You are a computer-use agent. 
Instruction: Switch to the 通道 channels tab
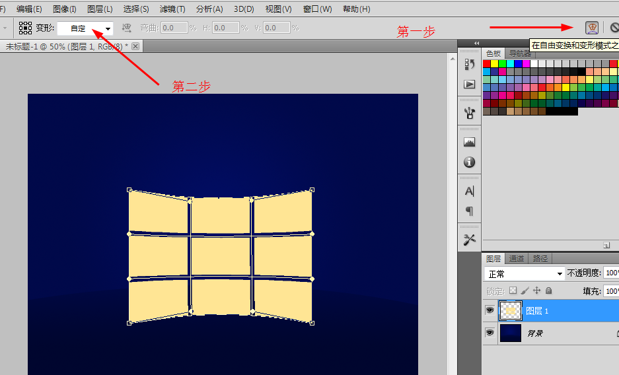click(517, 259)
